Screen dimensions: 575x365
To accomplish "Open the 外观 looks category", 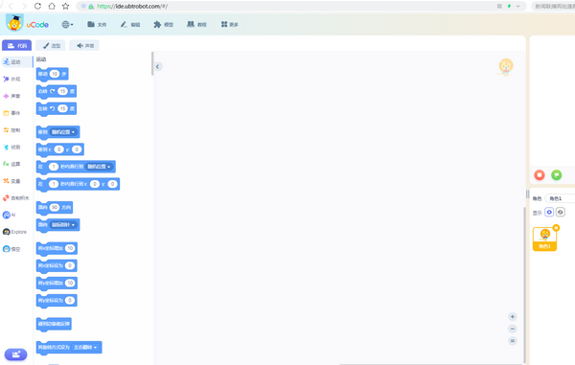I will pyautogui.click(x=11, y=80).
